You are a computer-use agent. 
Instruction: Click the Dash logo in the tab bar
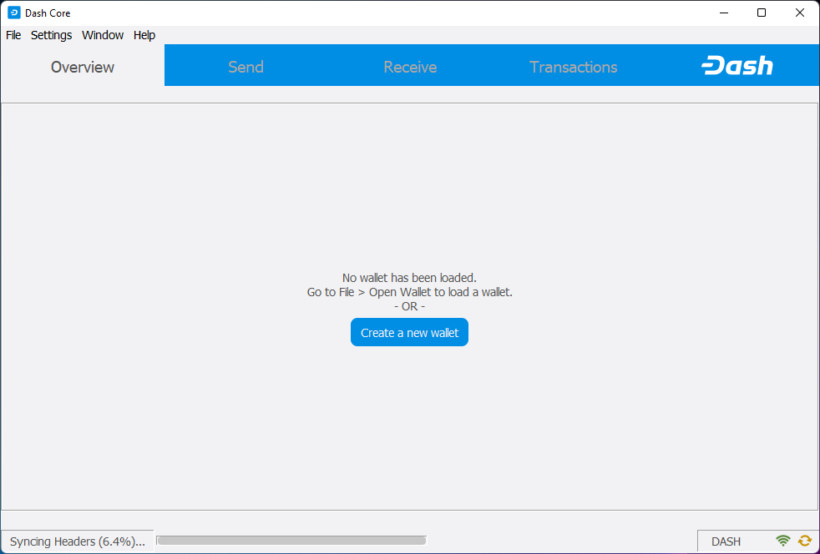(736, 67)
